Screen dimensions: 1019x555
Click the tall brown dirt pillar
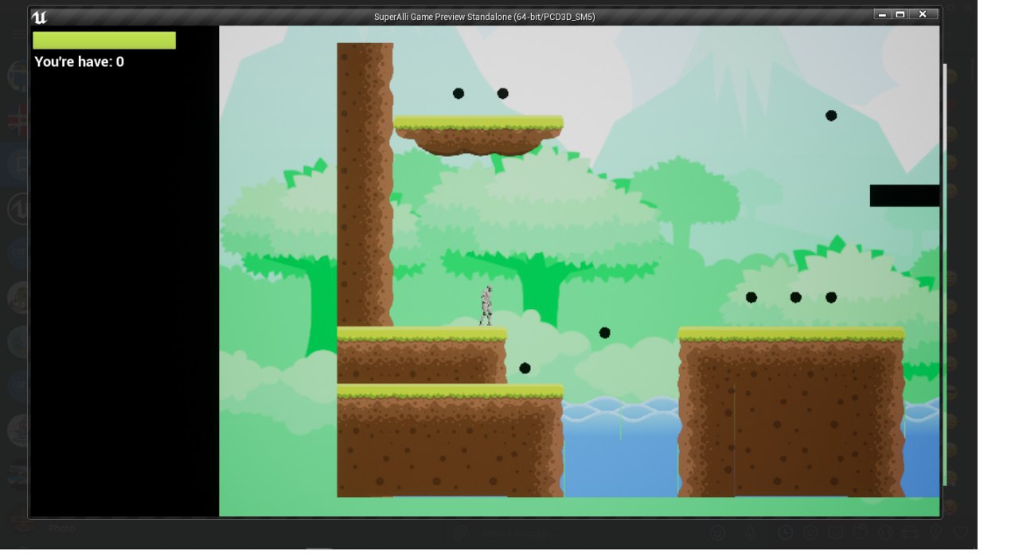point(365,185)
